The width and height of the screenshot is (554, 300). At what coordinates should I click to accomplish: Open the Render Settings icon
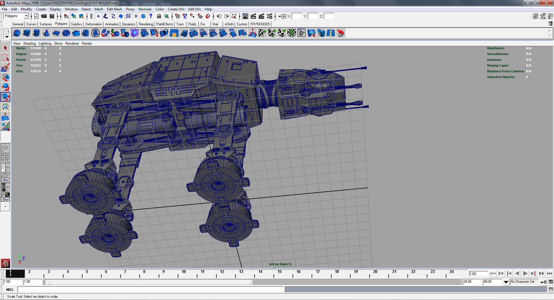pyautogui.click(x=269, y=16)
